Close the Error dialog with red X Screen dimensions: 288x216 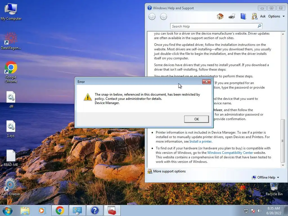206,82
